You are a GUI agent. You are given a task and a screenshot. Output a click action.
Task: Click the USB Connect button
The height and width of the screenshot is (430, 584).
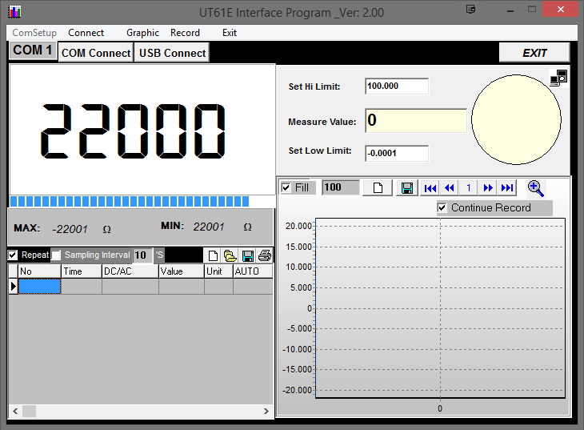[x=172, y=53]
